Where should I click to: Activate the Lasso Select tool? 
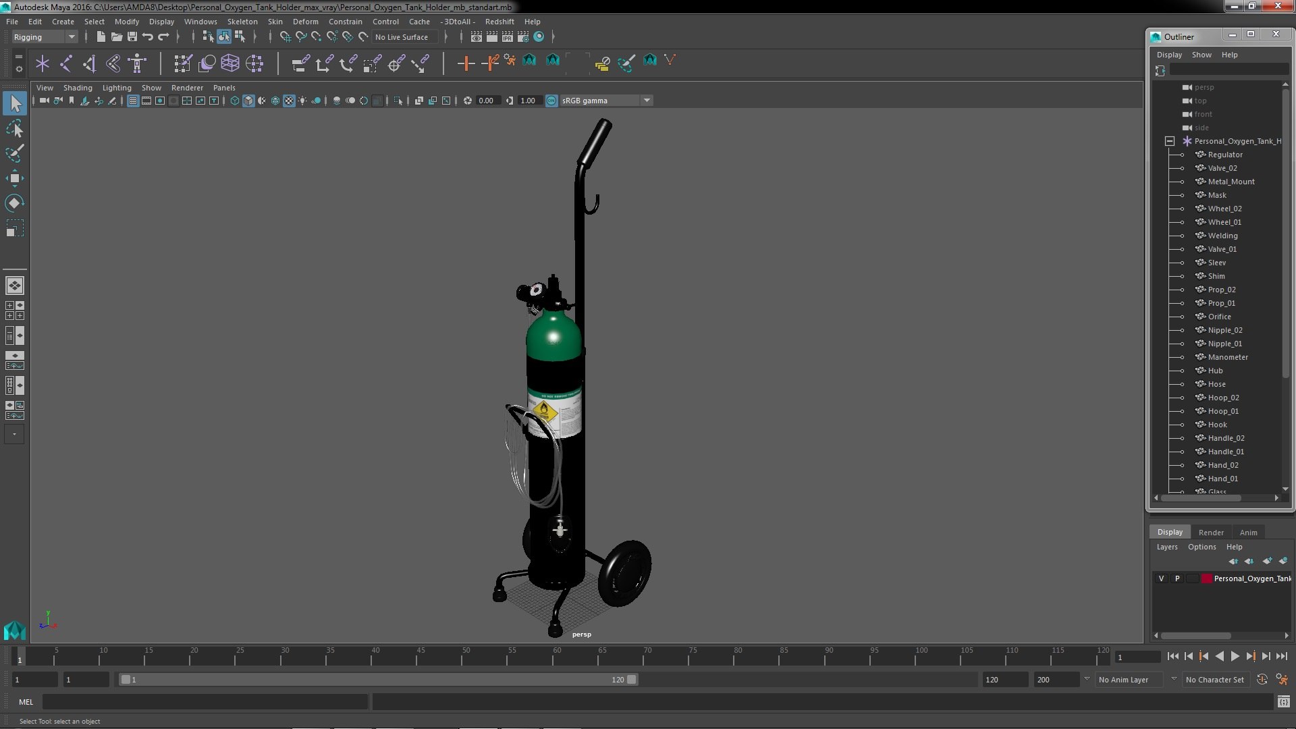[x=15, y=128]
